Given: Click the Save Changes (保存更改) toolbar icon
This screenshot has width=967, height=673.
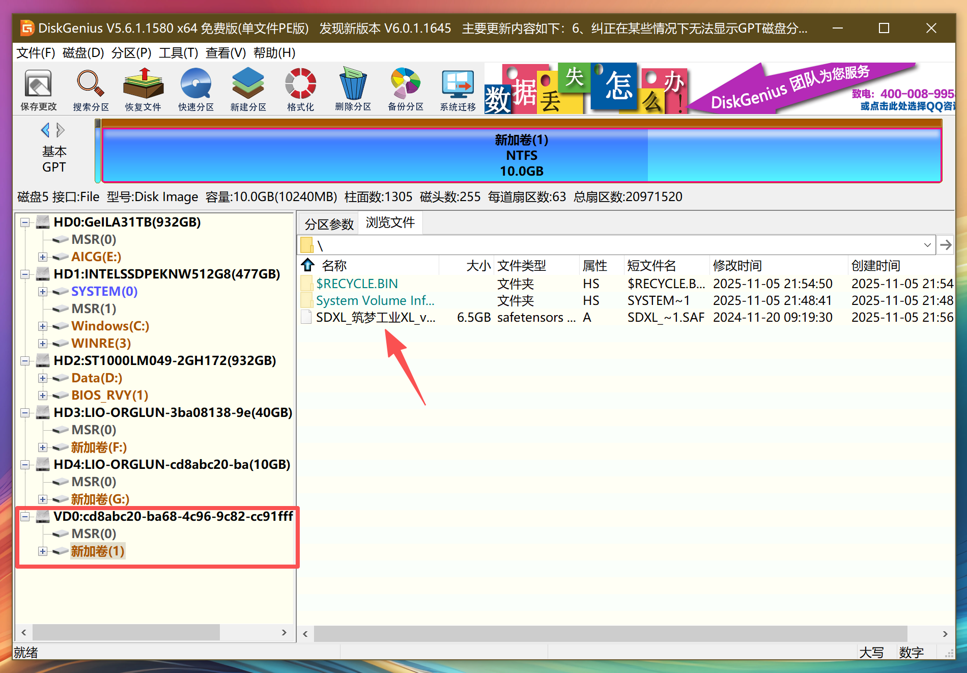Looking at the screenshot, I should [39, 90].
